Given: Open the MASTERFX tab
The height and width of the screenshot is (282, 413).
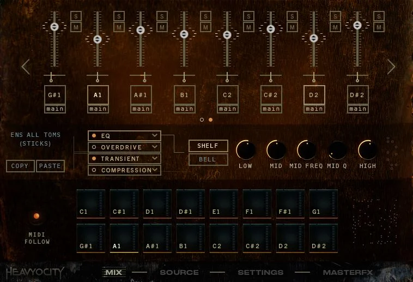Looking at the screenshot, I should click(x=348, y=273).
